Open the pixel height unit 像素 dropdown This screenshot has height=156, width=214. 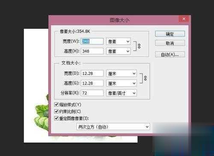click(x=119, y=51)
